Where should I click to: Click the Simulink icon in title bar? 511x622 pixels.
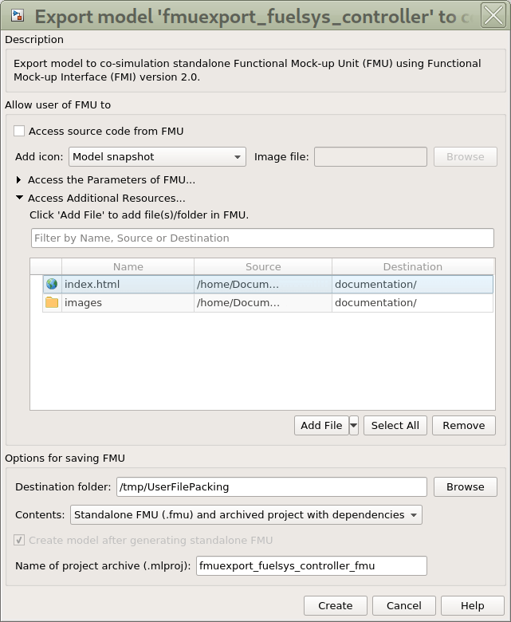click(x=17, y=16)
